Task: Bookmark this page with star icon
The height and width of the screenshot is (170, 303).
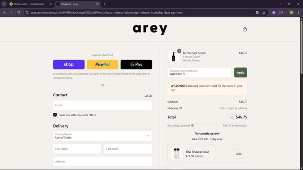Action: point(264,13)
